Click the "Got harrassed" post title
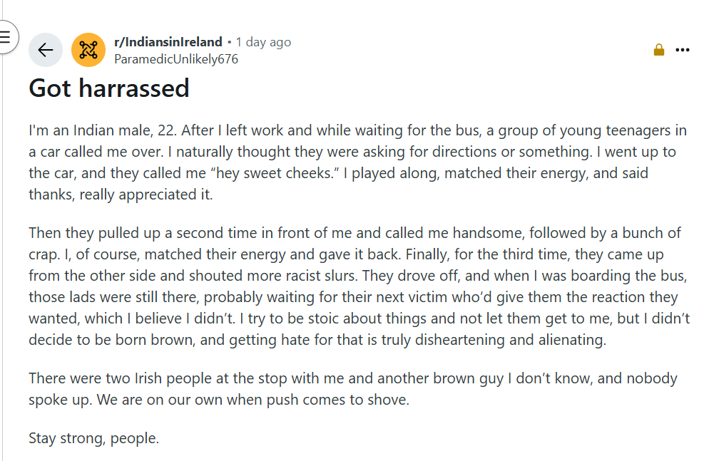 pyautogui.click(x=109, y=88)
